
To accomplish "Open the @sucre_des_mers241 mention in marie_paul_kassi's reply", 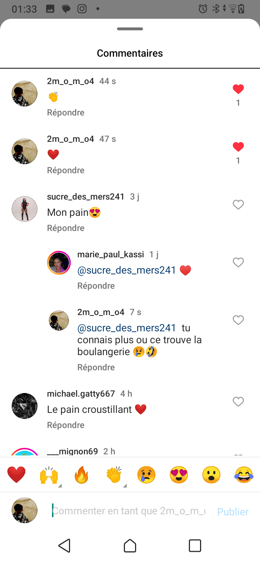I will (x=126, y=270).
